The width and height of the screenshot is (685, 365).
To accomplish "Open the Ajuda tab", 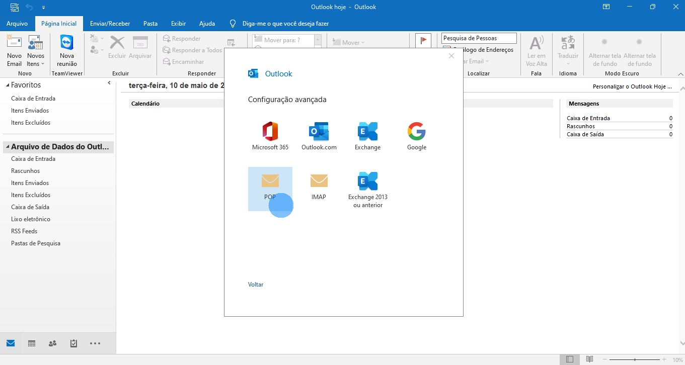I will 207,24.
